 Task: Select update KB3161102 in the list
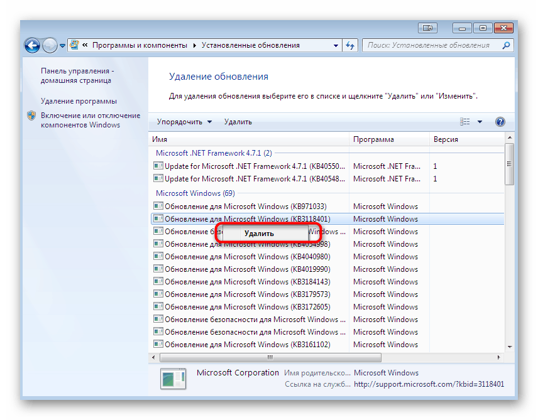(327, 345)
